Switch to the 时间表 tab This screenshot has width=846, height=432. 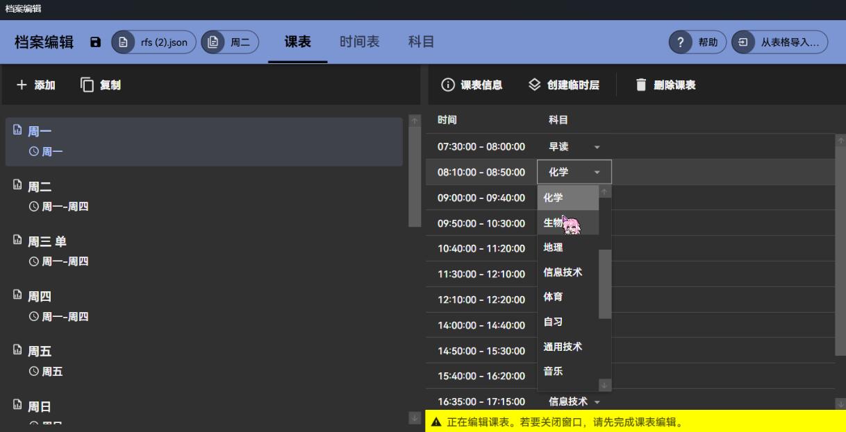click(x=360, y=42)
